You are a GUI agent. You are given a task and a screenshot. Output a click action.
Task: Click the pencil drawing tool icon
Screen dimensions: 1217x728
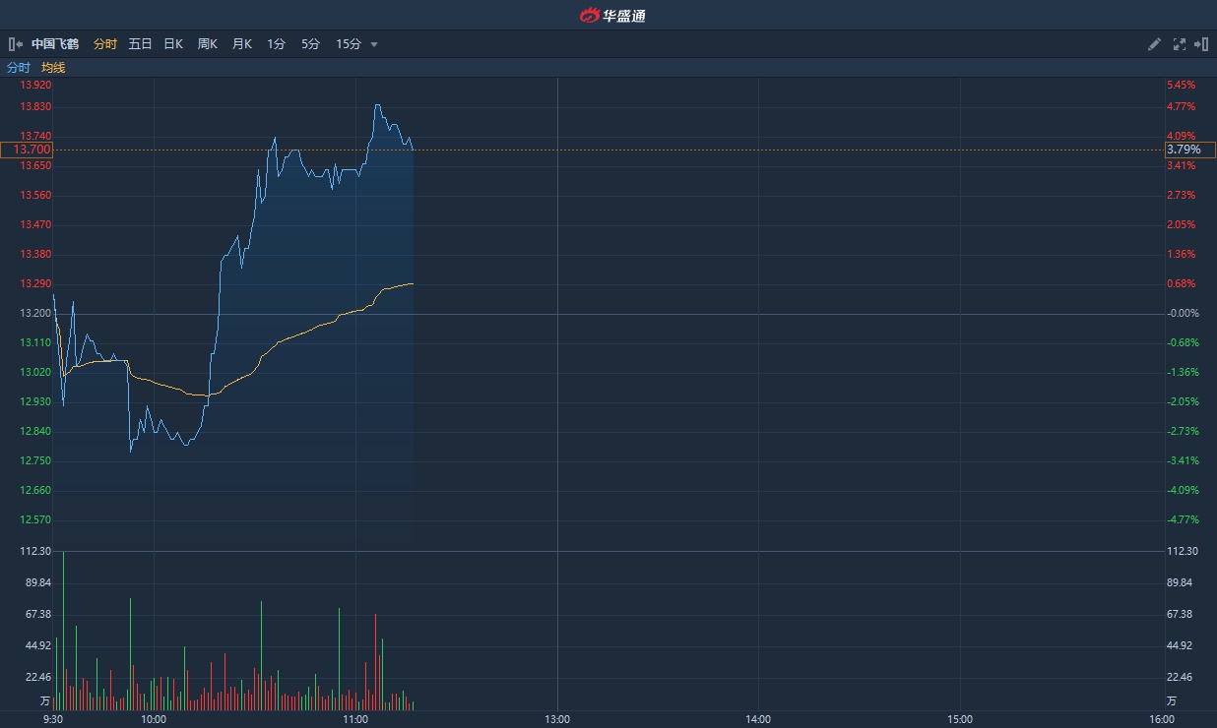point(1155,44)
